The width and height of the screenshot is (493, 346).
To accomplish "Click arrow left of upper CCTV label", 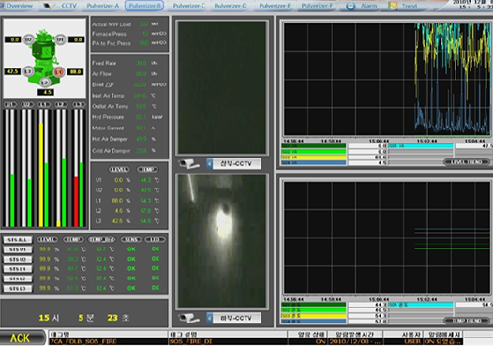I will click(x=209, y=164).
